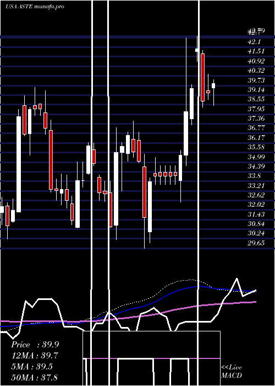Select the 35.58 price axis label
Viewport: 275px width, 386px height.
(256, 147)
